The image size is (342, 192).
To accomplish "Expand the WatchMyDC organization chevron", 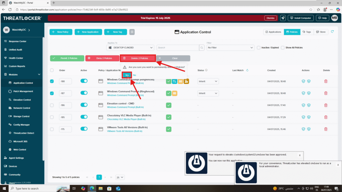I will point(29,30).
